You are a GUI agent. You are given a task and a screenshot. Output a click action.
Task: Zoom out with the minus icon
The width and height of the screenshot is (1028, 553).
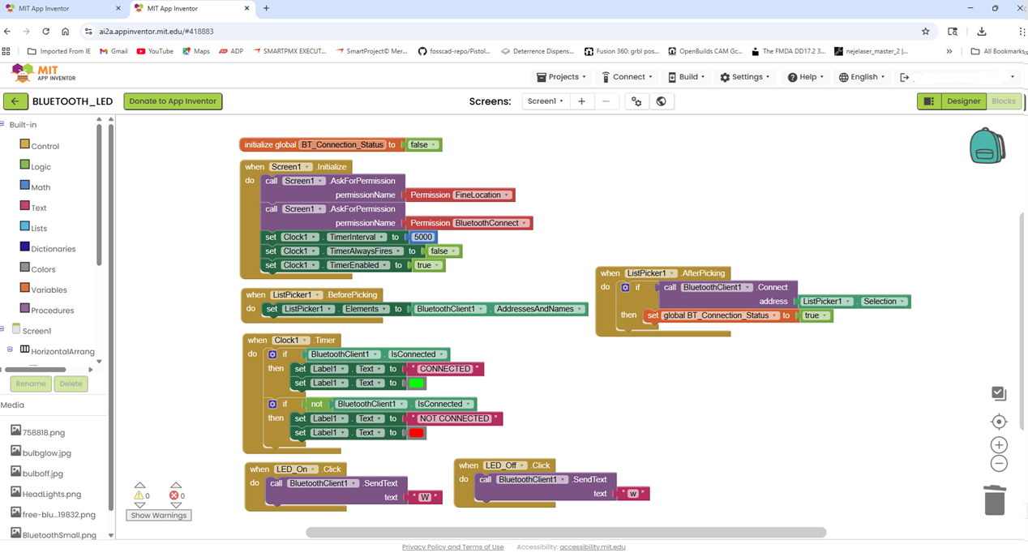(999, 464)
